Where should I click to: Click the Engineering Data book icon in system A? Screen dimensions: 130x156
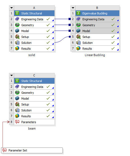[17, 19]
